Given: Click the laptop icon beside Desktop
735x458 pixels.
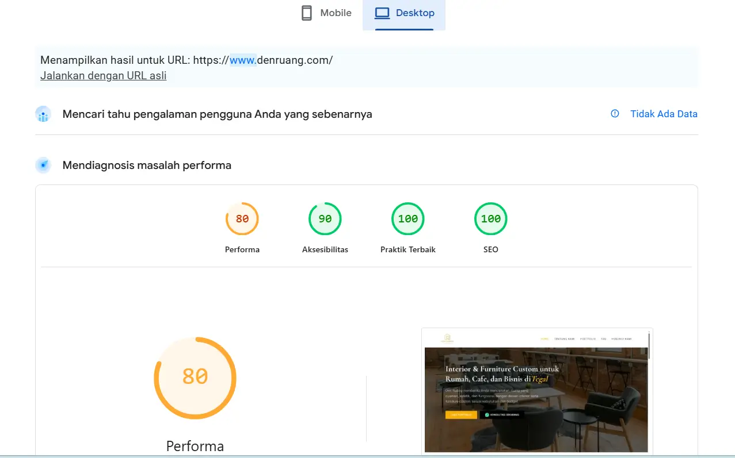Looking at the screenshot, I should [x=382, y=13].
